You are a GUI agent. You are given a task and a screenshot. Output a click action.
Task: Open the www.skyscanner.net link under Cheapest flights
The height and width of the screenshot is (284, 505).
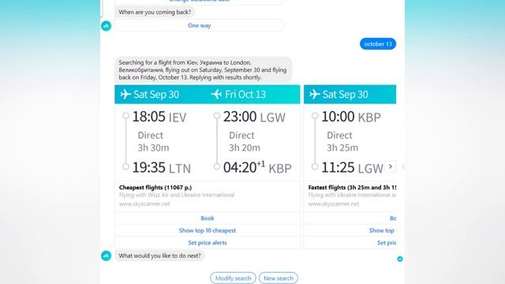tap(144, 204)
